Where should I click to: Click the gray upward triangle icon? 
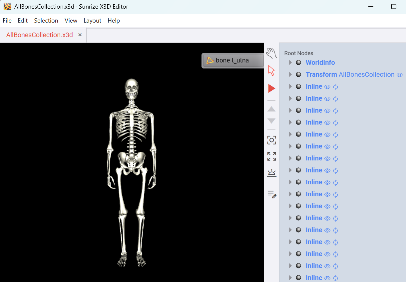[271, 109]
